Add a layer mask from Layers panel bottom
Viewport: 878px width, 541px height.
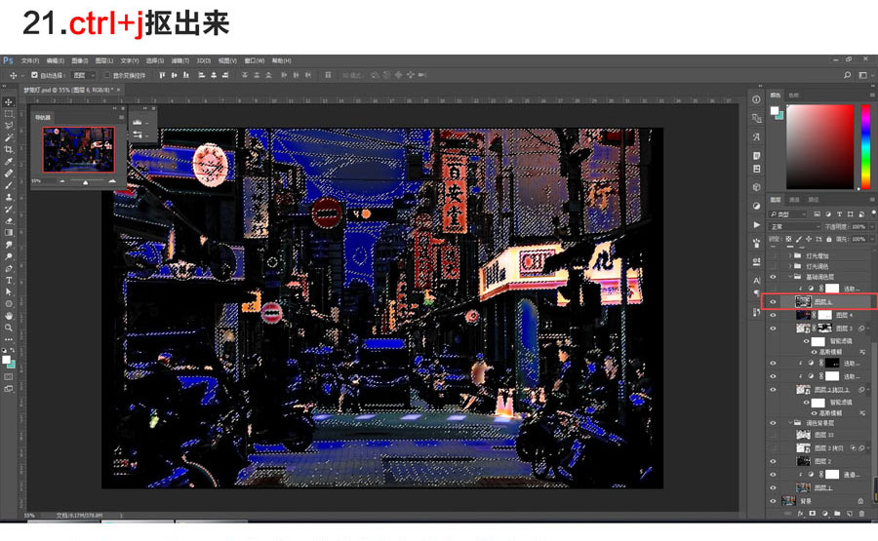pyautogui.click(x=812, y=513)
